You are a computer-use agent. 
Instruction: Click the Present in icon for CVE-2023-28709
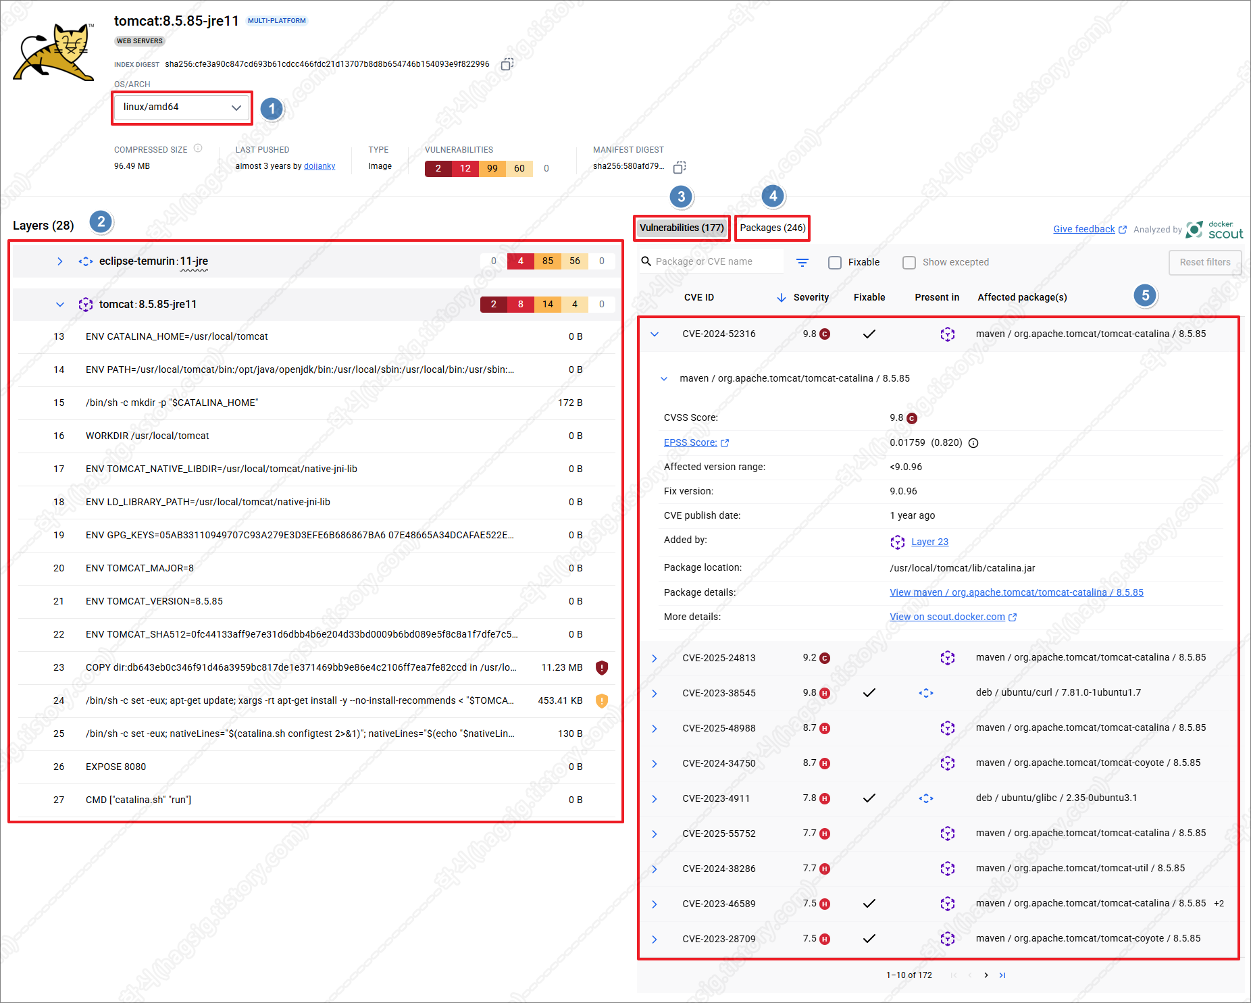[x=948, y=939]
